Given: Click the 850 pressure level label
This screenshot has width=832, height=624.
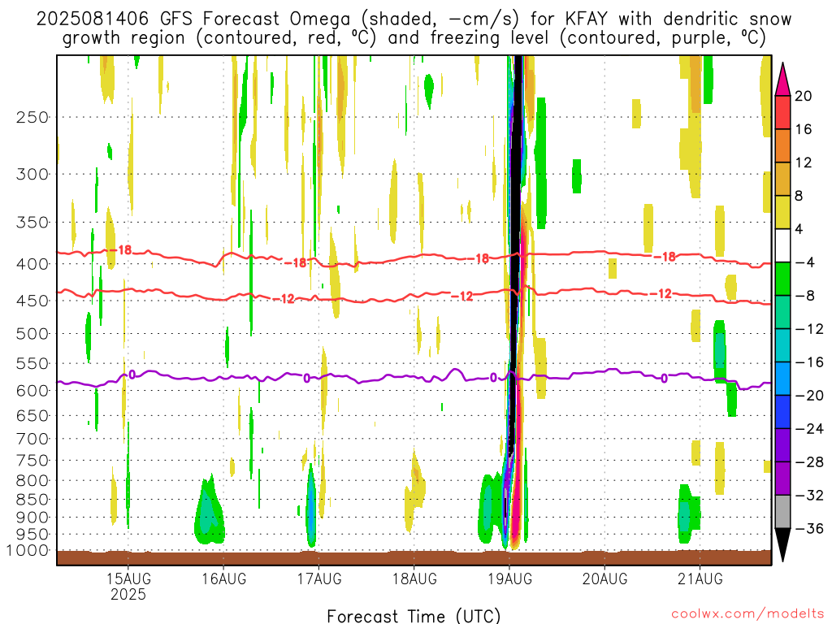Looking at the screenshot, I should pyautogui.click(x=32, y=500).
